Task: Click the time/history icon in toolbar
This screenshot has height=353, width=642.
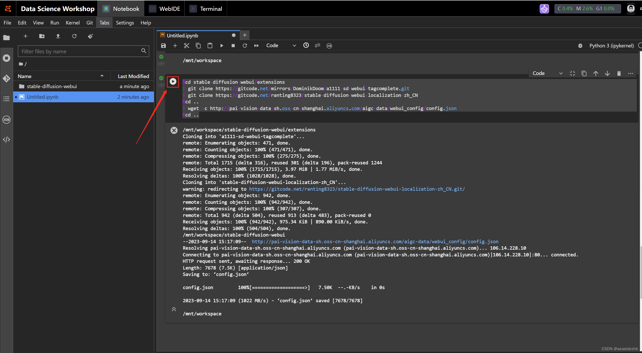Action: (306, 45)
